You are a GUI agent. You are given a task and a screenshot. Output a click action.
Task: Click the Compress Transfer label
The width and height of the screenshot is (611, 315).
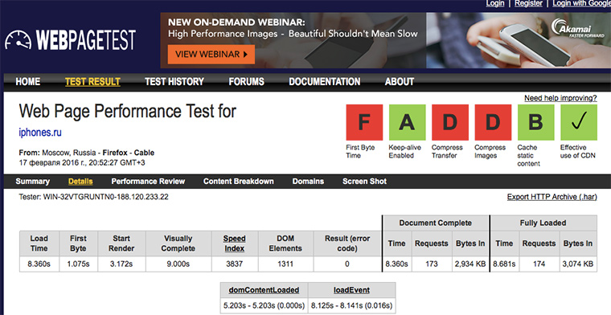coord(447,151)
